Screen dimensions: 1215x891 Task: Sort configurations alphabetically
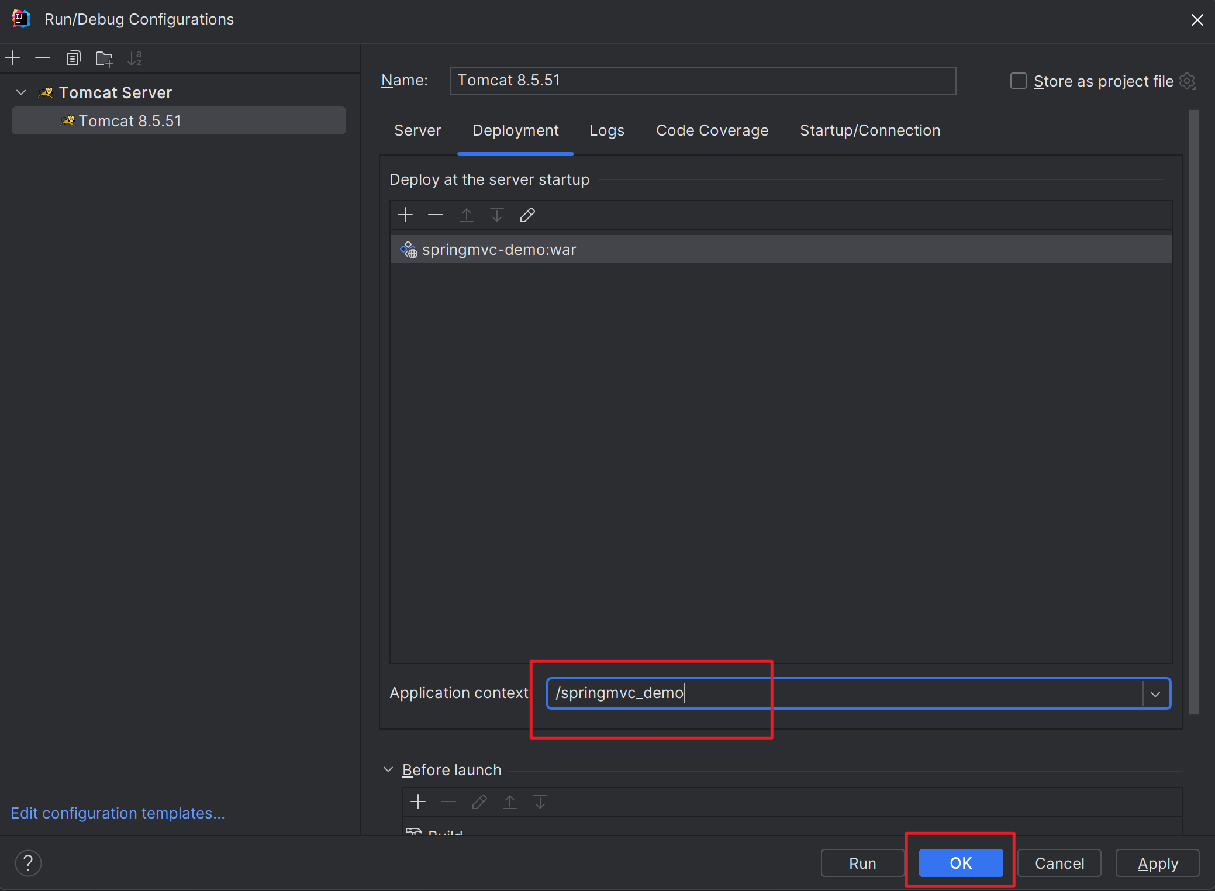click(x=135, y=58)
